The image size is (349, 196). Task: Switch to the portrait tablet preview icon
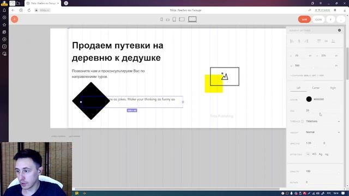(174, 20)
